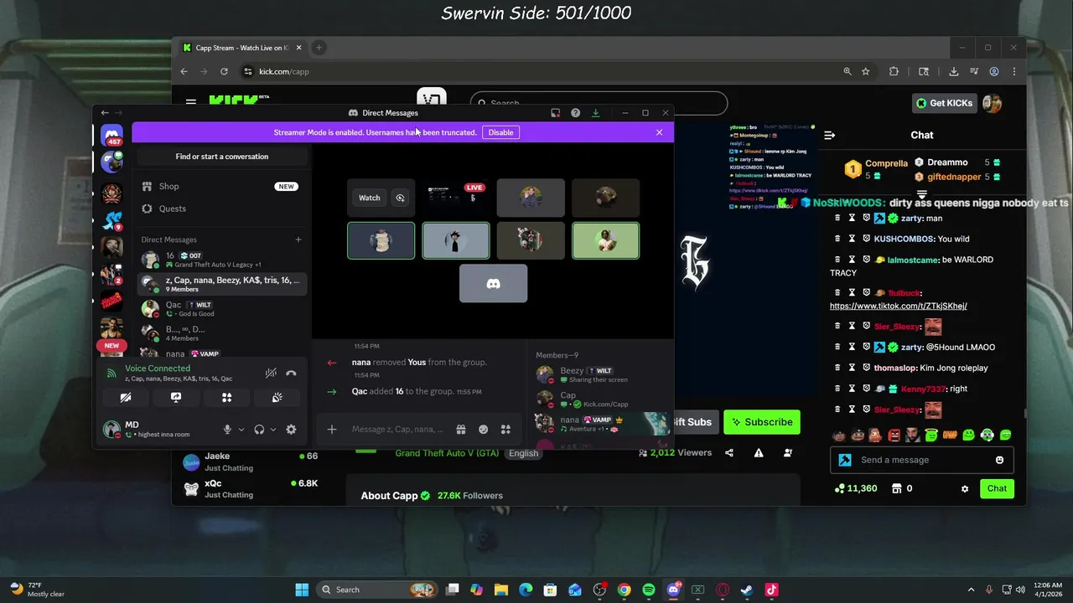Open the Discord emoji picker
The height and width of the screenshot is (603, 1073).
point(484,430)
